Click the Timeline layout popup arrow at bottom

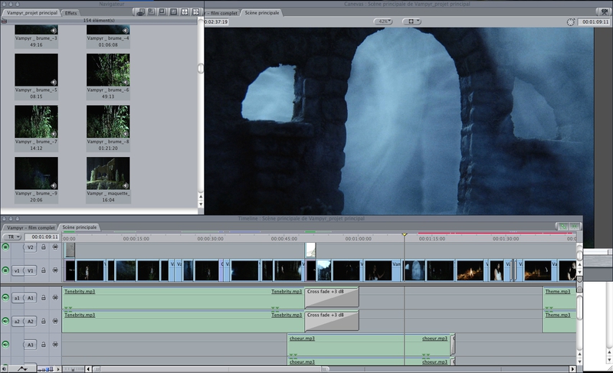(x=58, y=368)
